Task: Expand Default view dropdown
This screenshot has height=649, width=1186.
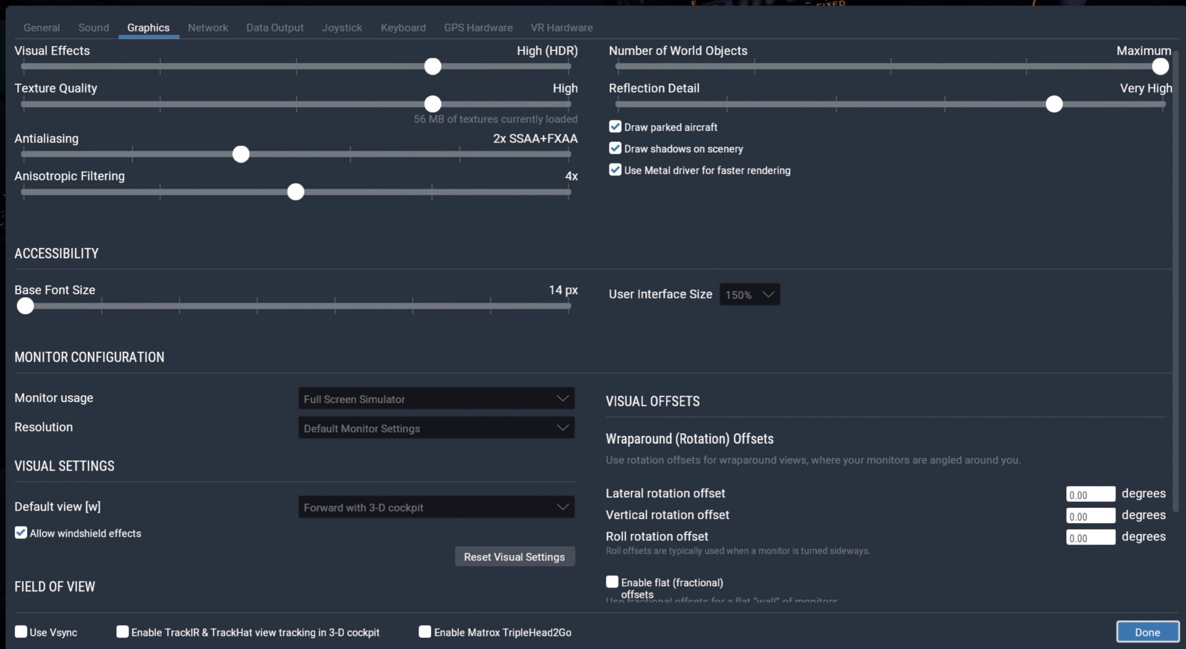Action: (x=436, y=507)
